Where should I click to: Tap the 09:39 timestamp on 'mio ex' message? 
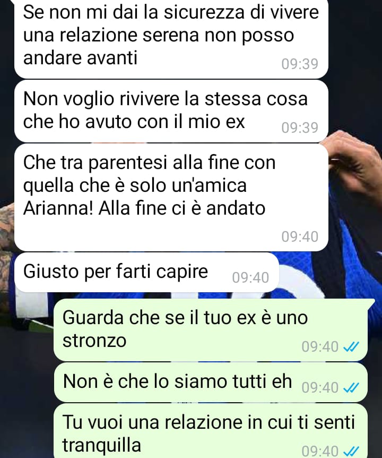coord(299,128)
